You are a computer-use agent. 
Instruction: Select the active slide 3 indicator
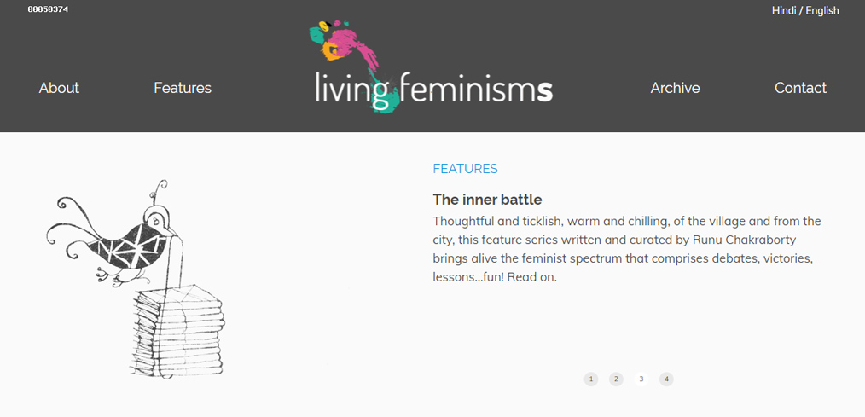point(641,379)
